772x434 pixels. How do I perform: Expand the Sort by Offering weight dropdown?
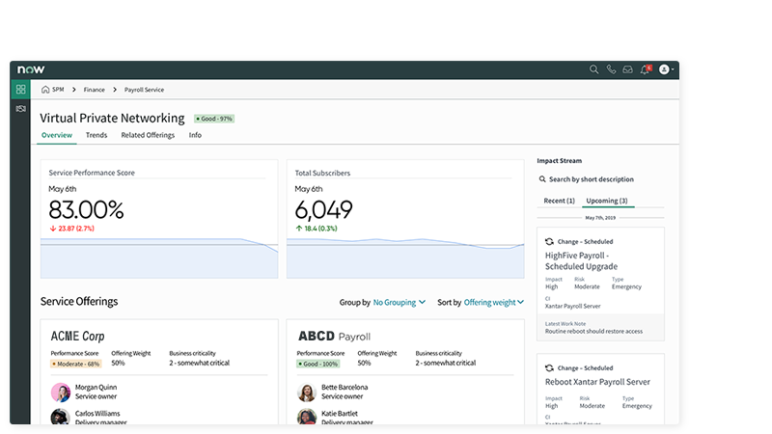(x=493, y=302)
